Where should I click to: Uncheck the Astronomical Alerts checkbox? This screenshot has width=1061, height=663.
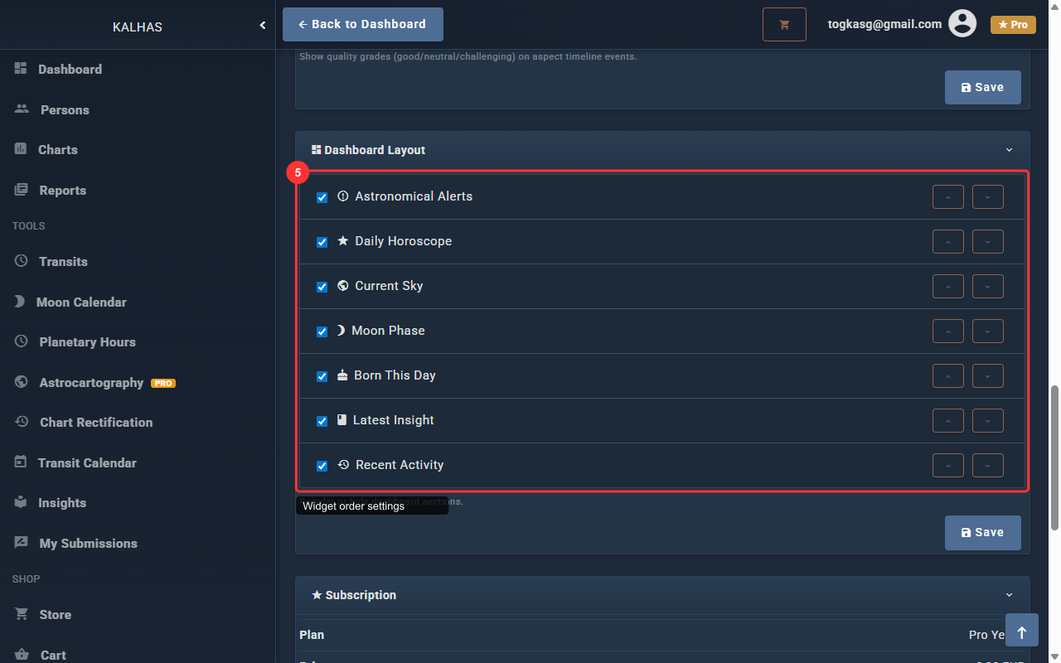click(322, 198)
